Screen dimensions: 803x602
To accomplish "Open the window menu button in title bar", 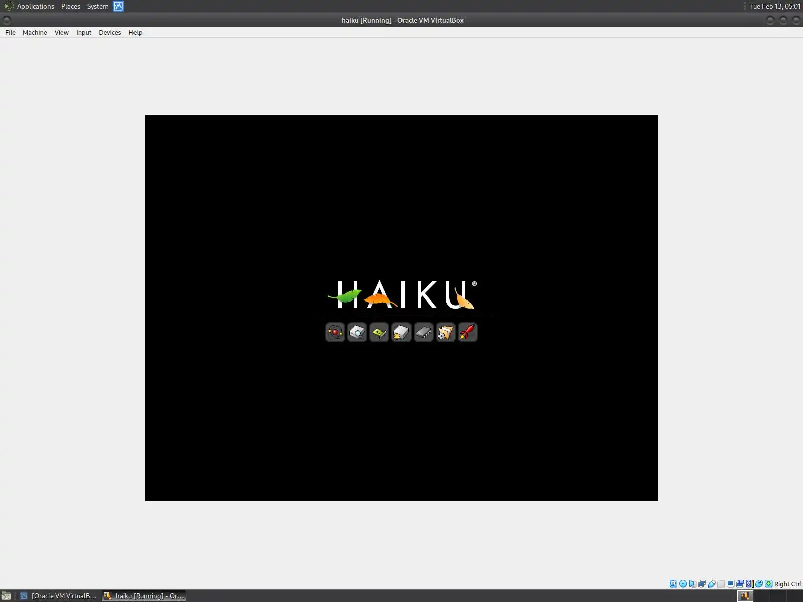I will pyautogui.click(x=7, y=20).
